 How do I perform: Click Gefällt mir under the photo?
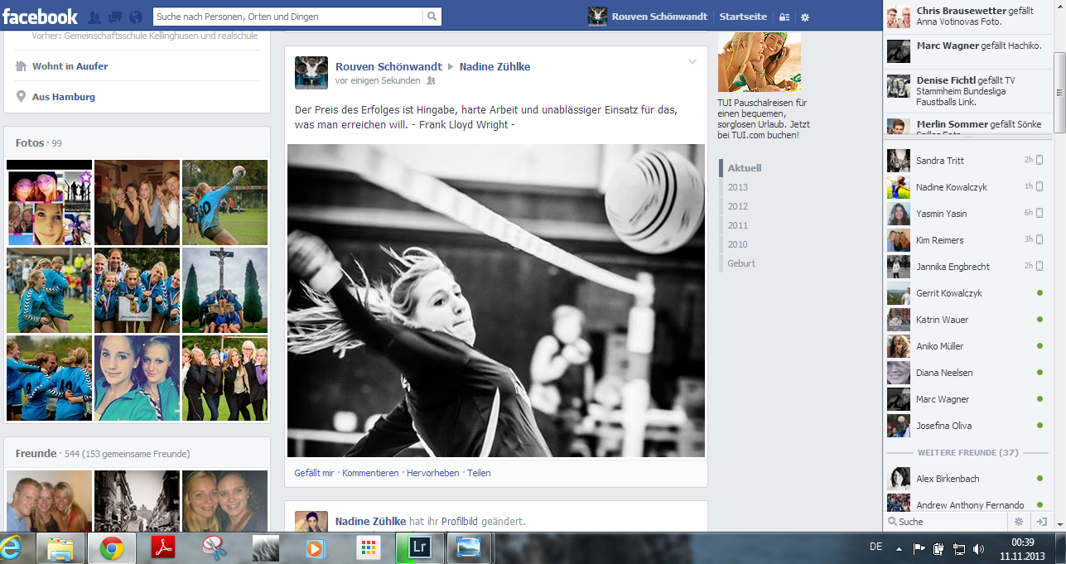coord(314,473)
